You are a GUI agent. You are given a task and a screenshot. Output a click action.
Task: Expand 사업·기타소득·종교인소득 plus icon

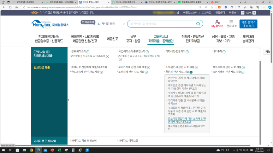coord(147,52)
